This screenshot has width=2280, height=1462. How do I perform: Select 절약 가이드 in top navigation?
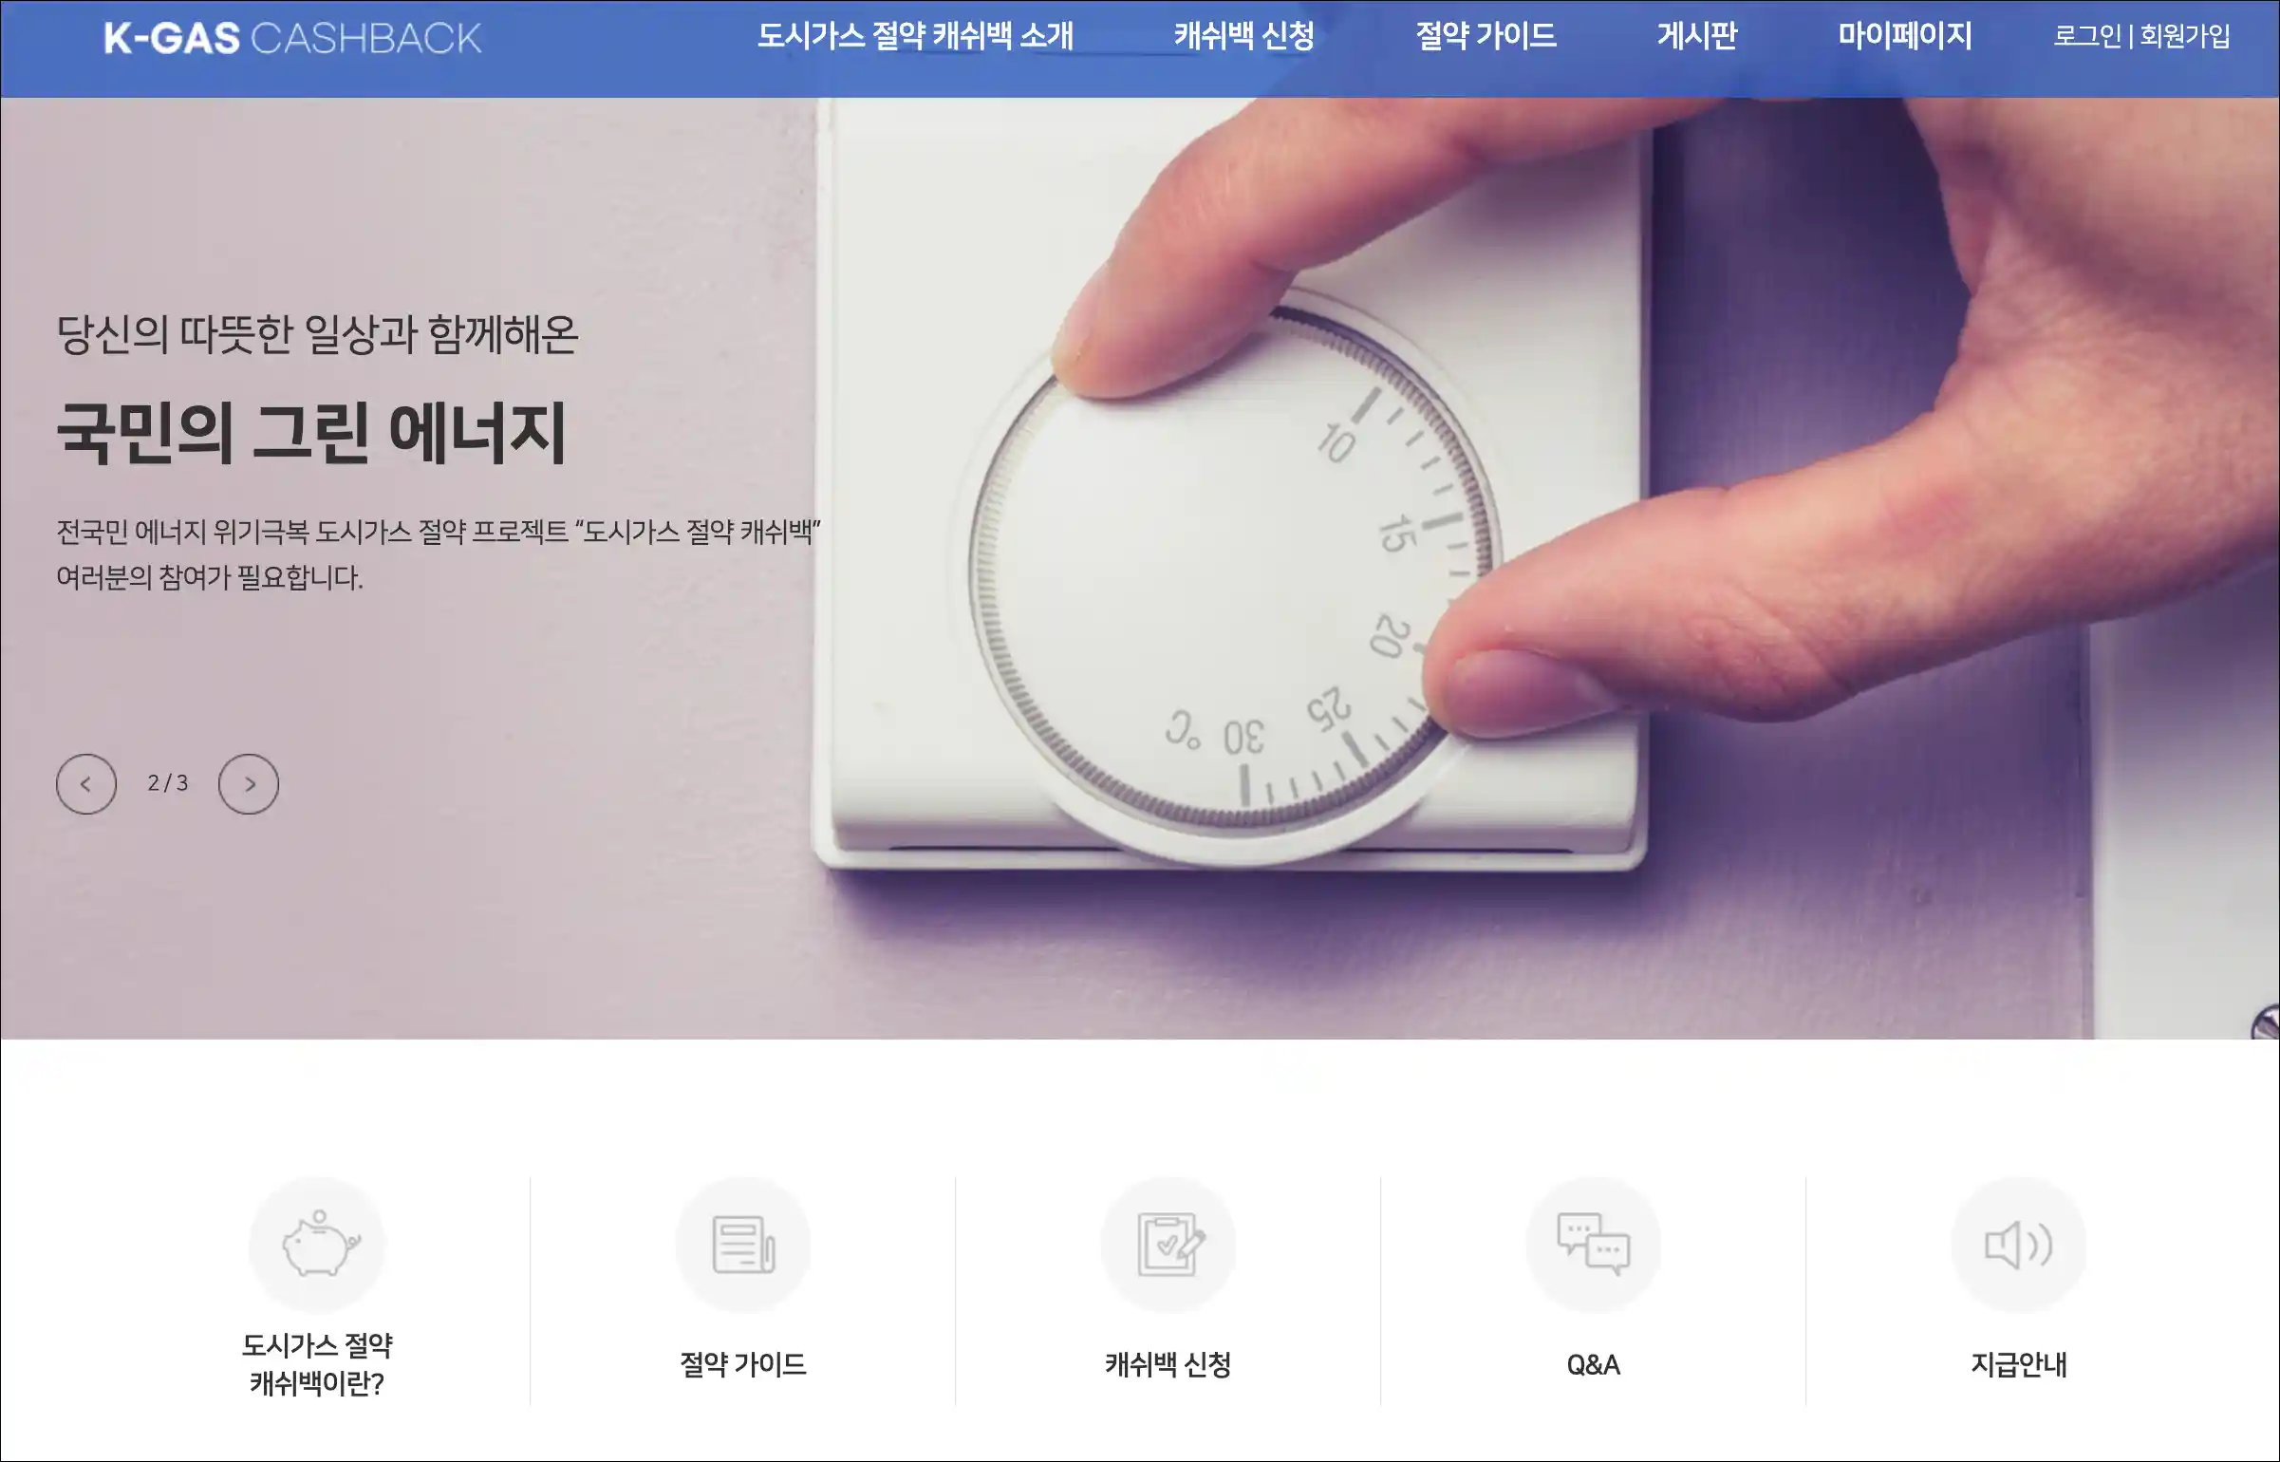(x=1486, y=36)
